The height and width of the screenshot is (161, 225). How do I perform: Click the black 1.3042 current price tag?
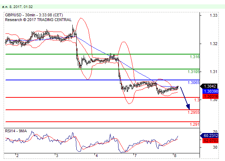pos(209,86)
